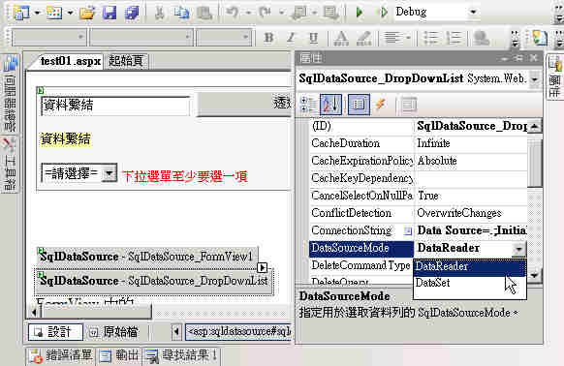The width and height of the screenshot is (564, 366).
Task: Click the Cut scissors icon
Action: click(x=159, y=13)
